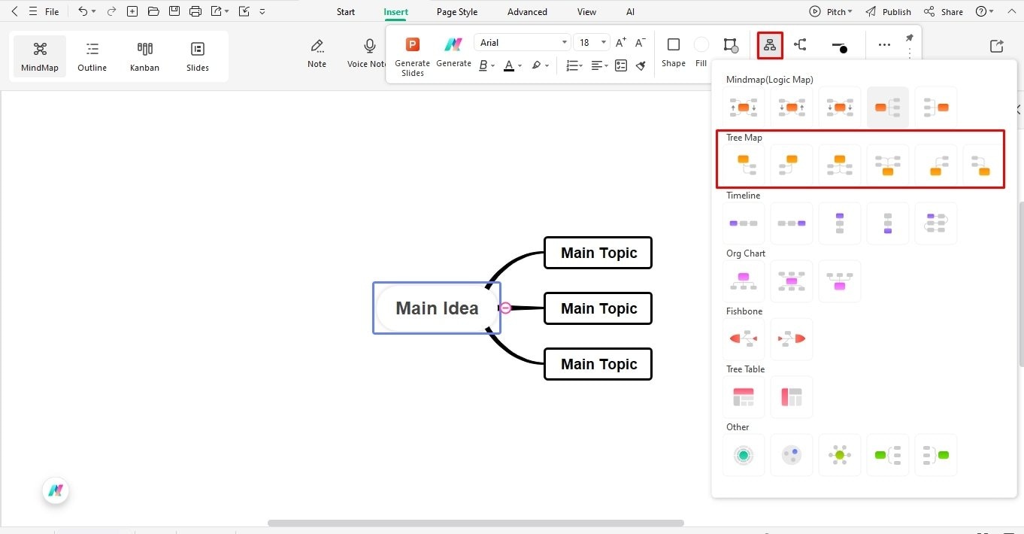Switch to Outline view in sidebar
The image size is (1024, 534).
click(x=92, y=55)
